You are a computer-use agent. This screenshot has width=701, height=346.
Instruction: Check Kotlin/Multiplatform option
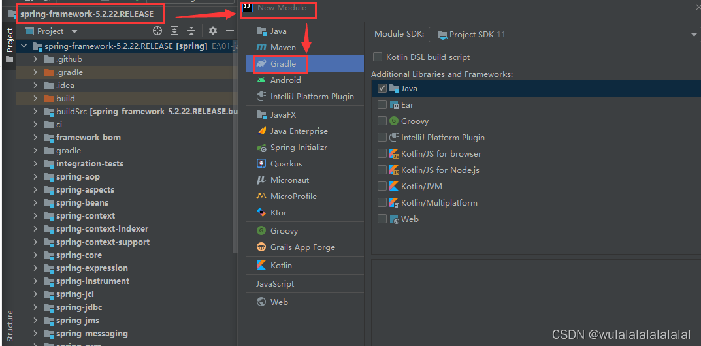tap(382, 202)
